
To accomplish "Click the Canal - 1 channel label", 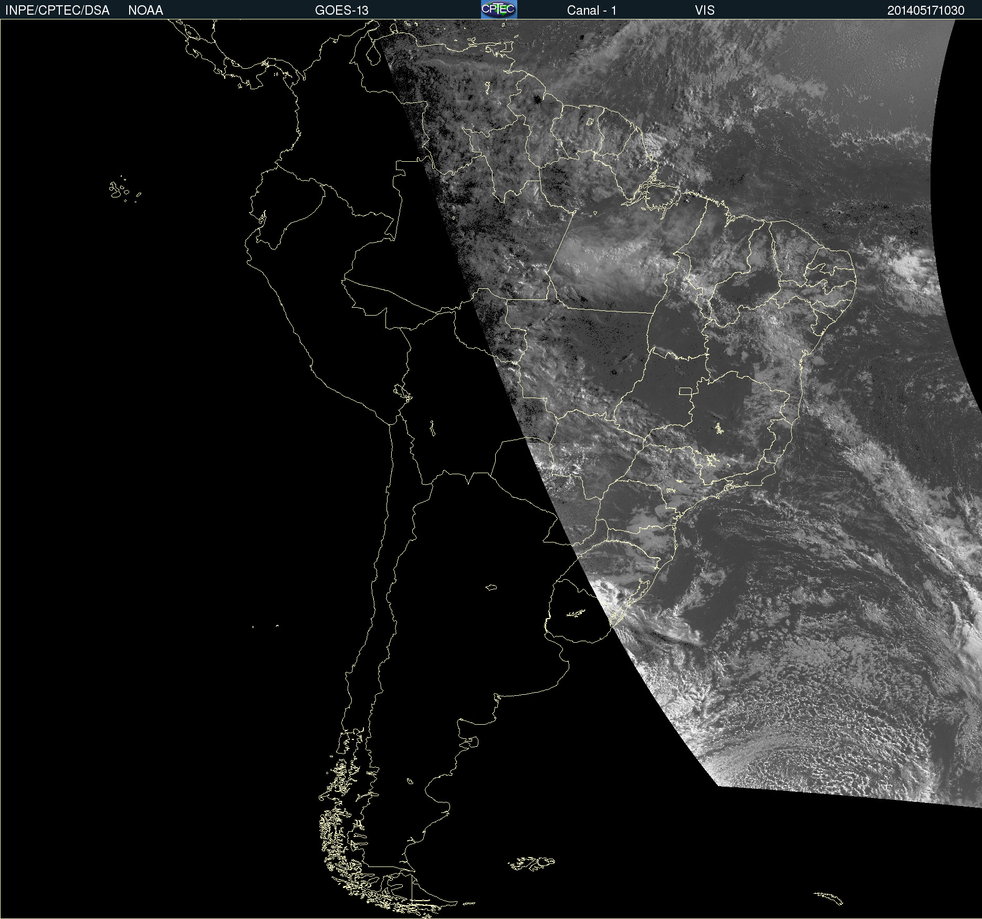I will point(591,10).
